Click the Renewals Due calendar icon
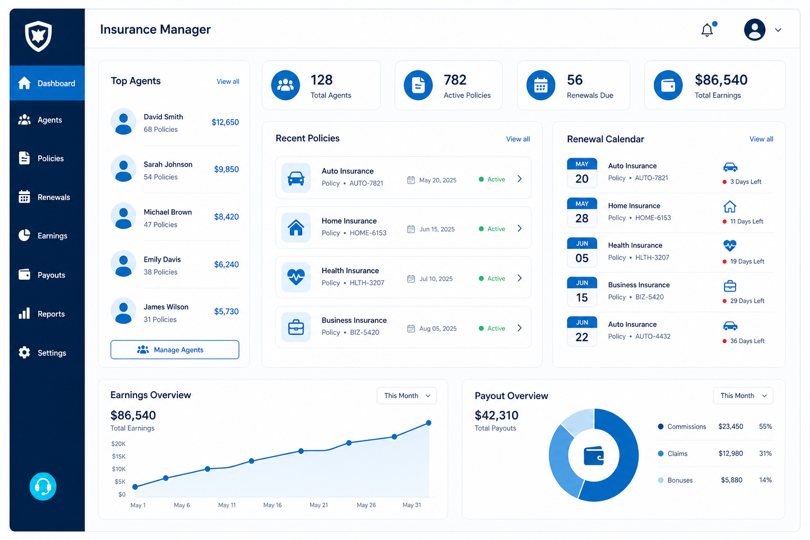This screenshot has width=810, height=540. (541, 85)
